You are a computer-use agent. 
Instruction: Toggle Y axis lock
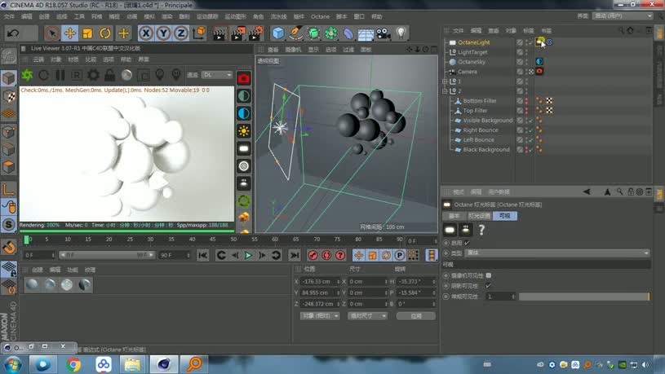coord(163,33)
